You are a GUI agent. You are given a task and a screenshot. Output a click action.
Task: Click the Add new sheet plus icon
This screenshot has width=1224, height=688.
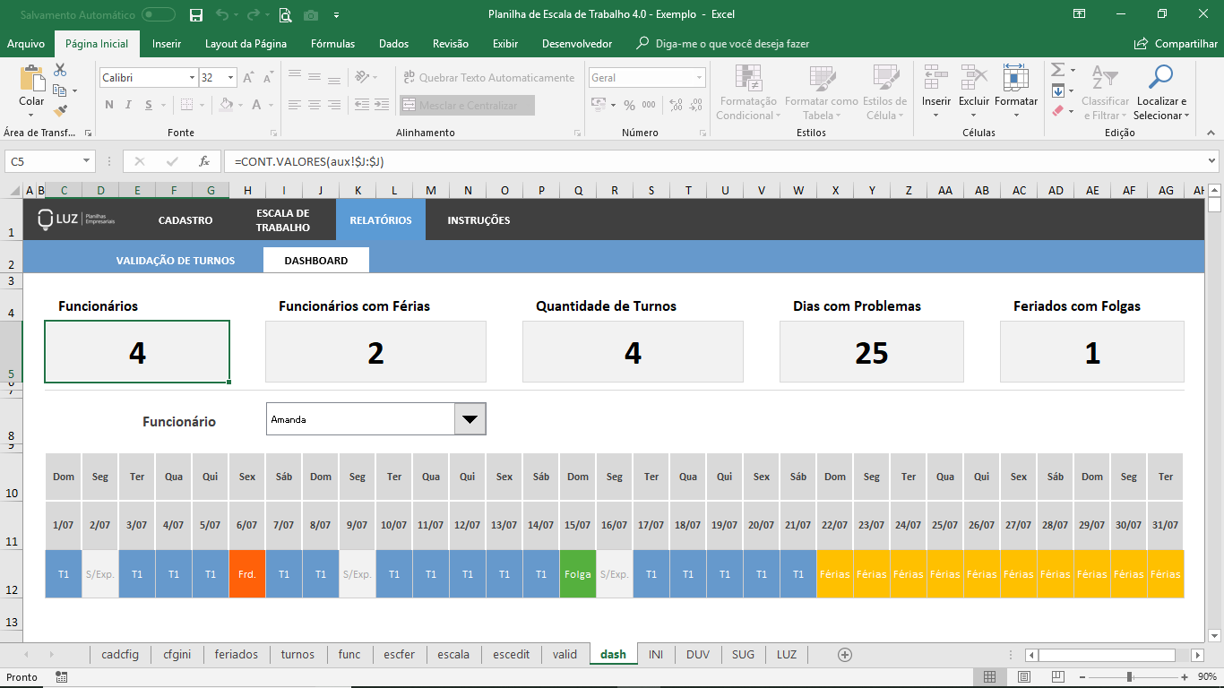point(844,655)
